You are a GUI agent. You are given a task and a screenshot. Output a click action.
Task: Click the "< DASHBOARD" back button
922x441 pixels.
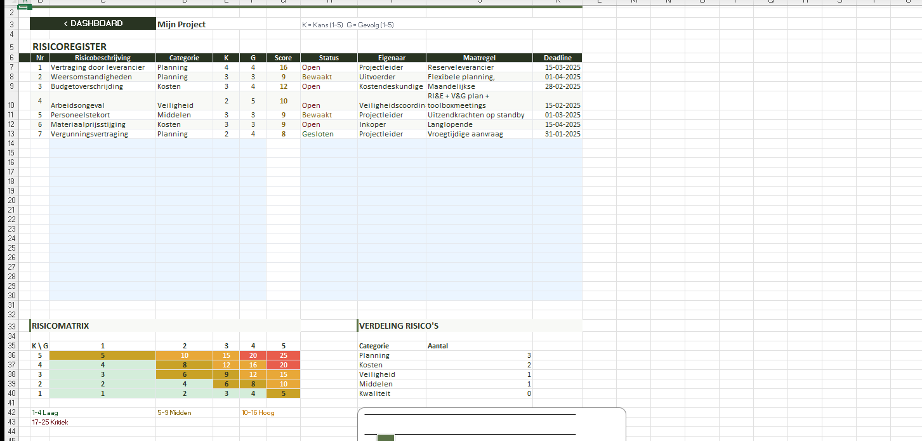coord(93,23)
